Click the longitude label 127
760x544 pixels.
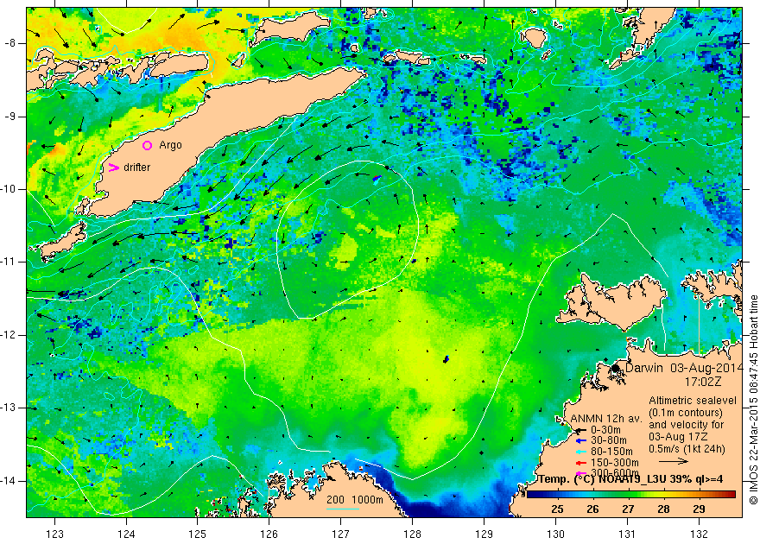pyautogui.click(x=341, y=535)
